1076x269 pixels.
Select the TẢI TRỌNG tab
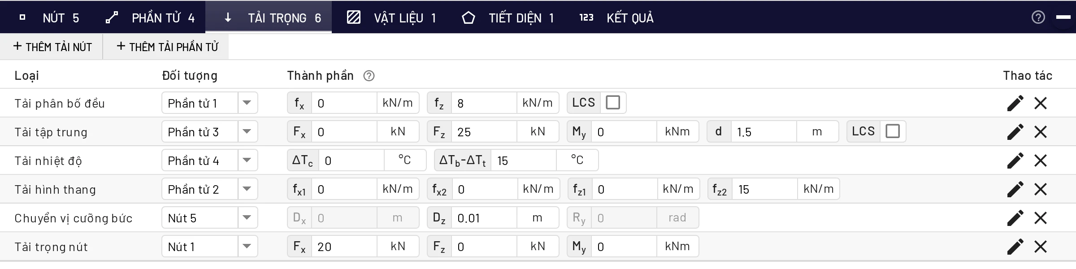(x=269, y=17)
